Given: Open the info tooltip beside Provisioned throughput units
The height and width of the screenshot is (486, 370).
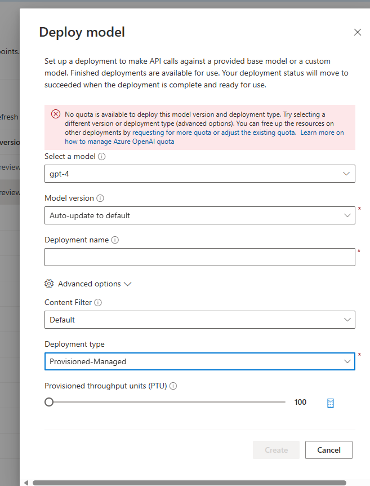Looking at the screenshot, I should pos(173,386).
